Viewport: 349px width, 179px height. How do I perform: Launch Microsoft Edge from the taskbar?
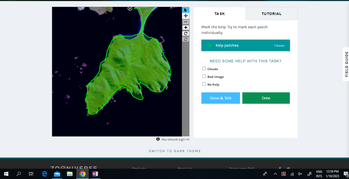44,174
